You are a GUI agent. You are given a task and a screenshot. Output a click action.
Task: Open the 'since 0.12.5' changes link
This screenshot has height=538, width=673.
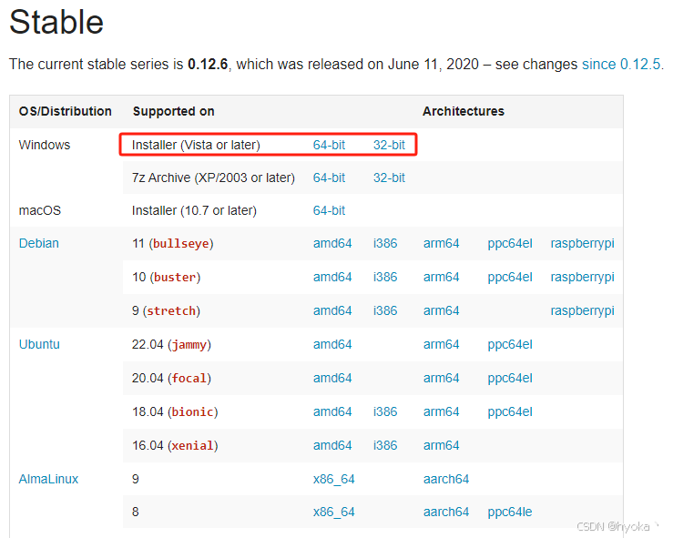621,64
